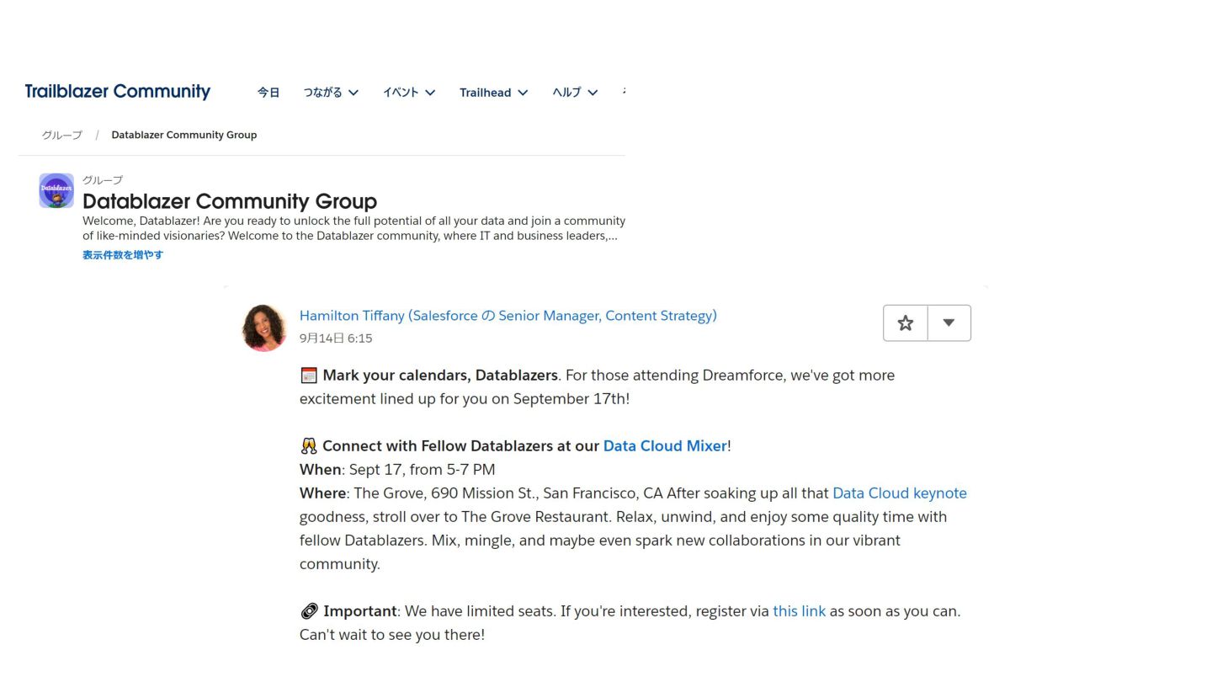This screenshot has width=1212, height=682.
Task: Expand the Trailhead menu
Action: pyautogui.click(x=493, y=93)
